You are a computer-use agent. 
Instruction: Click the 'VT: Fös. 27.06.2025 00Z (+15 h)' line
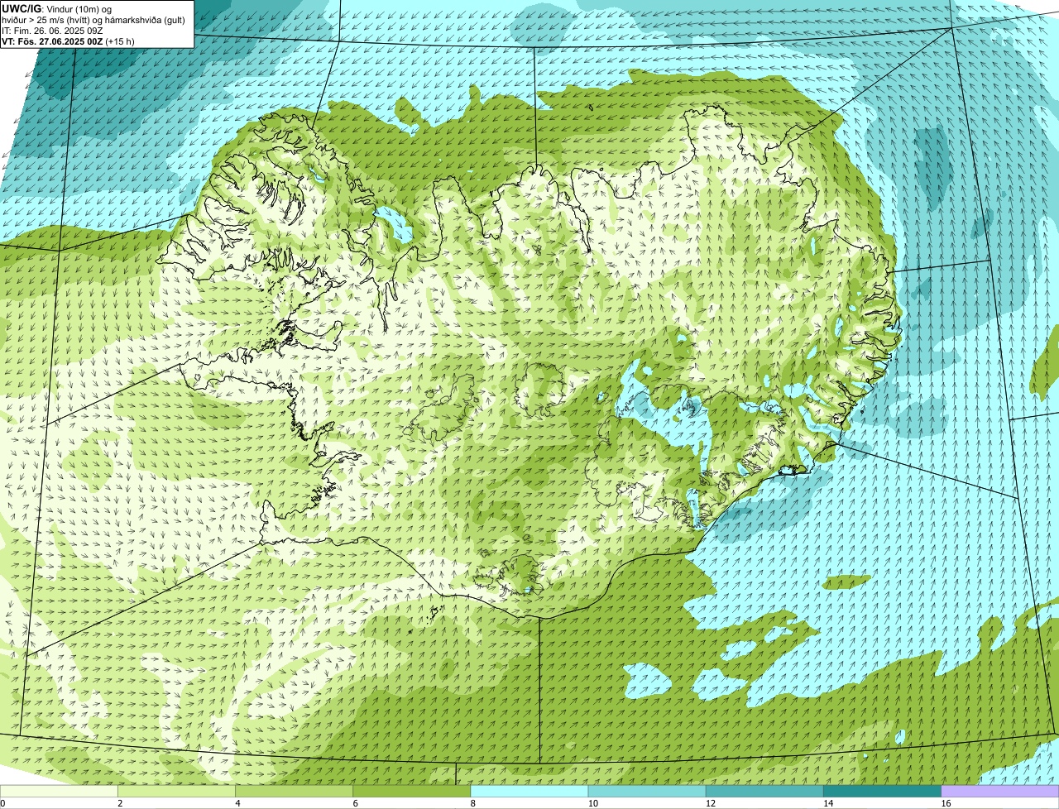[x=68, y=41]
